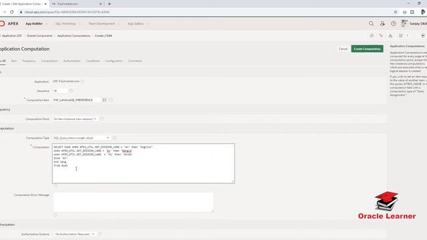Expand the App Builder menu arrow
This screenshot has width=427, height=240.
click(x=46, y=24)
